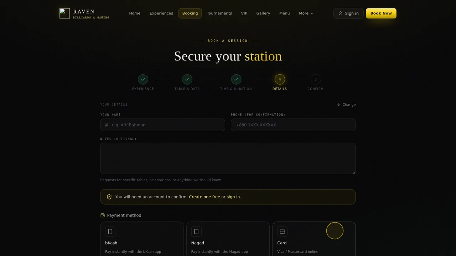Focus the Your Name input field

(x=163, y=125)
